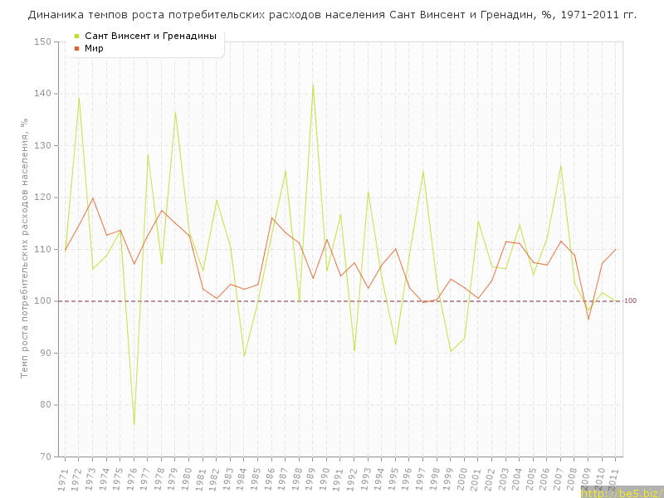
Task: Click the 2001 x-axis year label
Action: coord(476,479)
